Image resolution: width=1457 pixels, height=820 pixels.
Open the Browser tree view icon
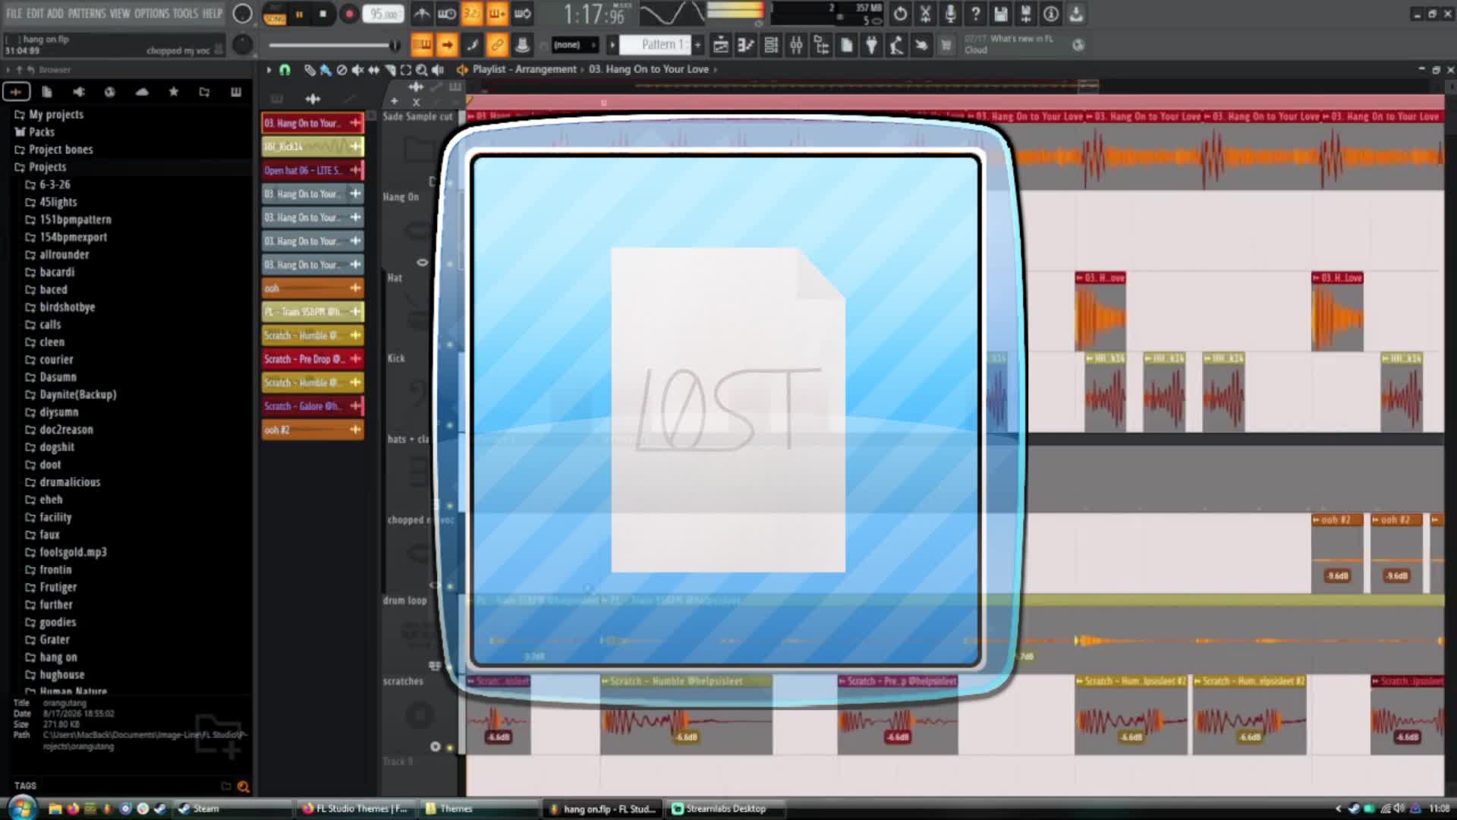821,46
